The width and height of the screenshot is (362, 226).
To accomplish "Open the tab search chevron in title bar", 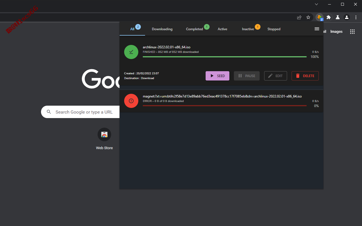I will coord(316,4).
